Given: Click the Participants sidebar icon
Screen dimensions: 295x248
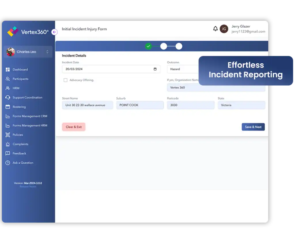Looking at the screenshot, I should pyautogui.click(x=8, y=79).
